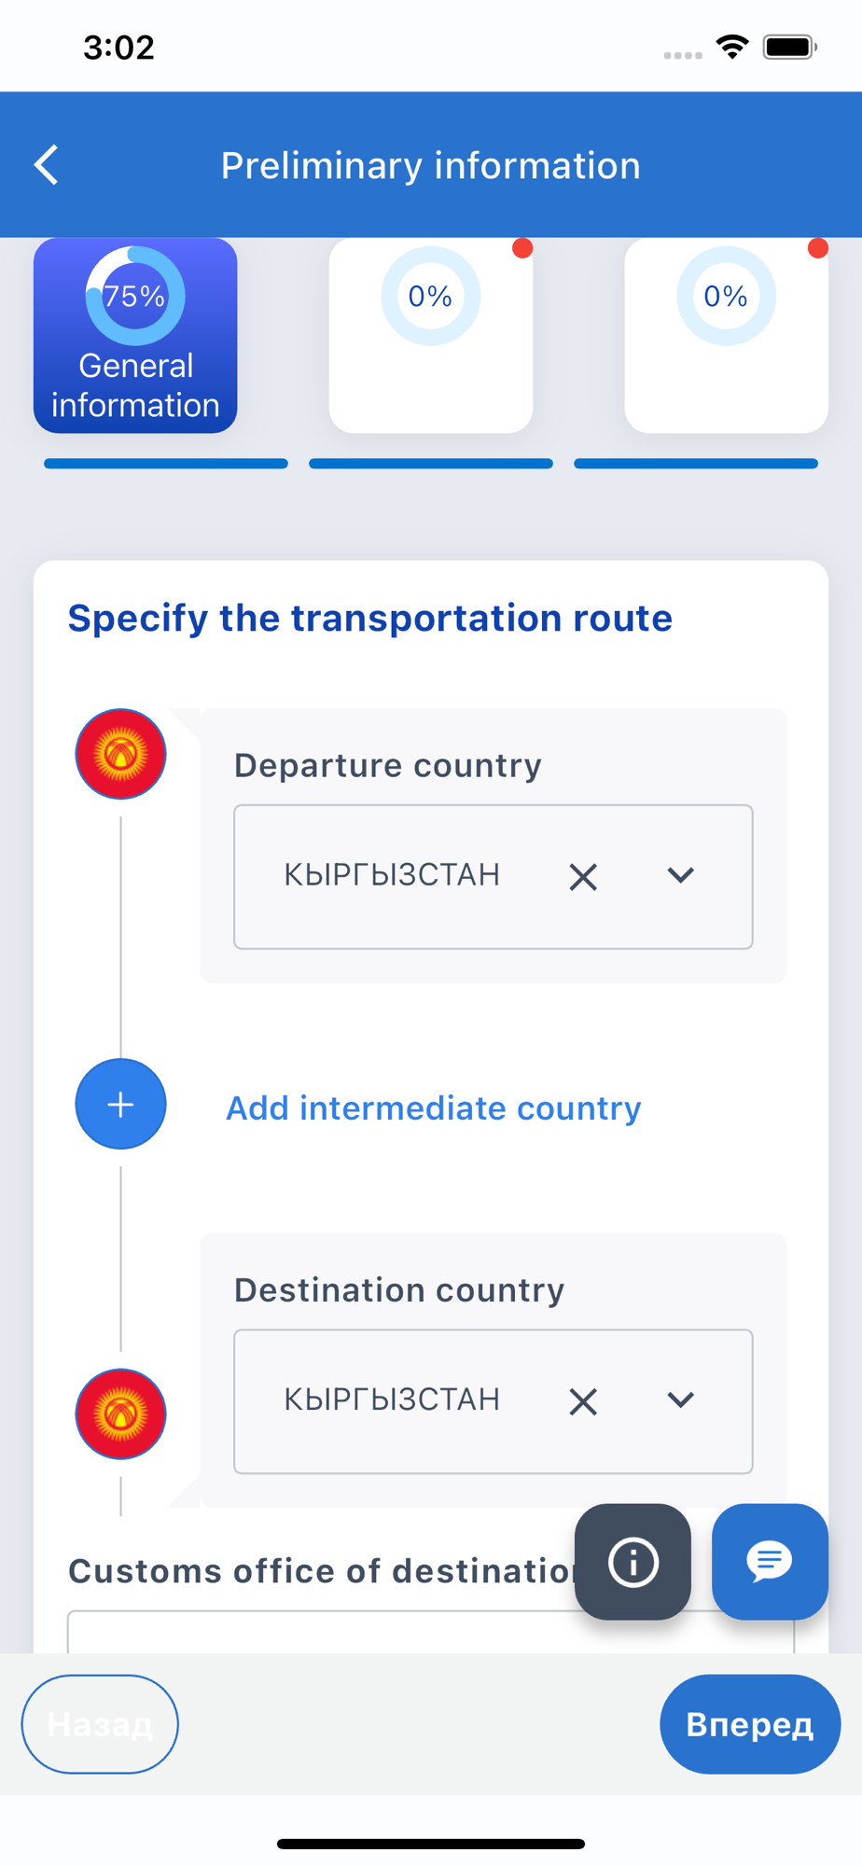
Task: Expand the Departure country dropdown
Action: click(681, 875)
